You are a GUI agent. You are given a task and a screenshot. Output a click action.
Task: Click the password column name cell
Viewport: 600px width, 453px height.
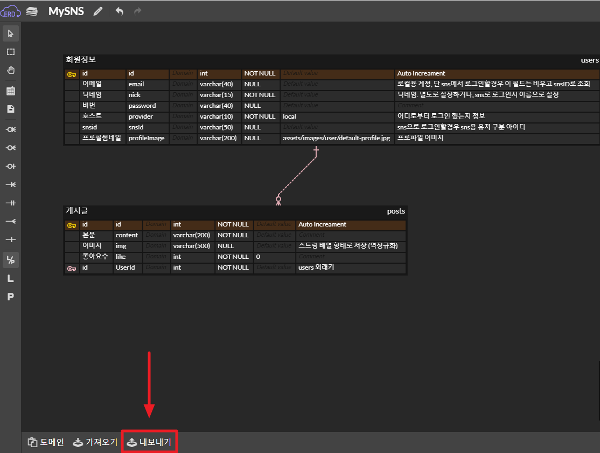tap(148, 106)
